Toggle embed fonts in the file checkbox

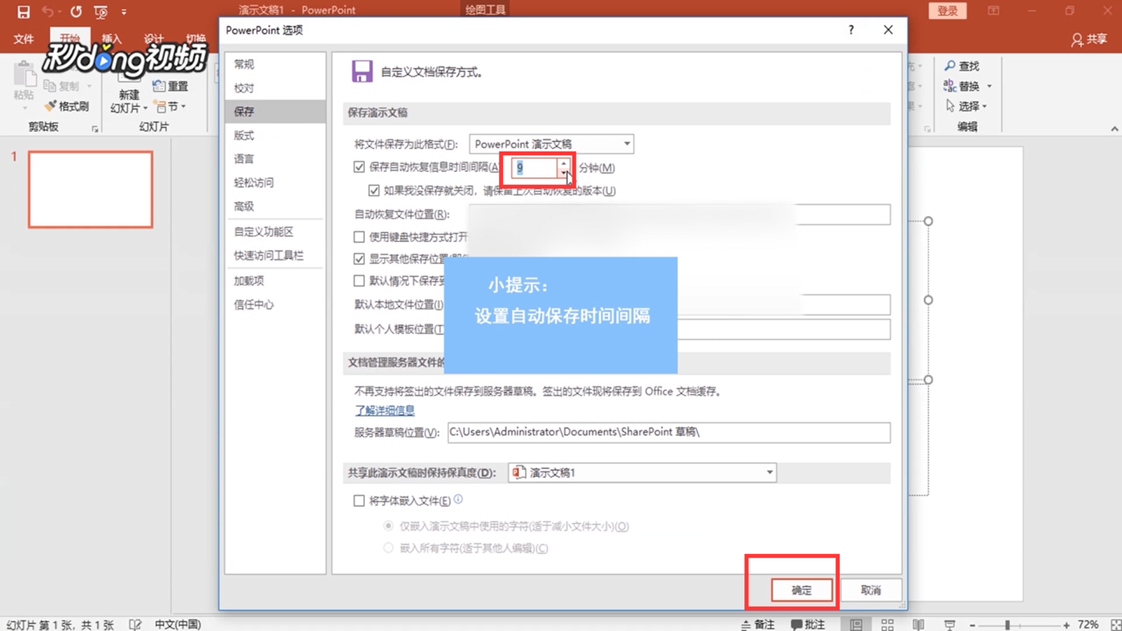[359, 501]
